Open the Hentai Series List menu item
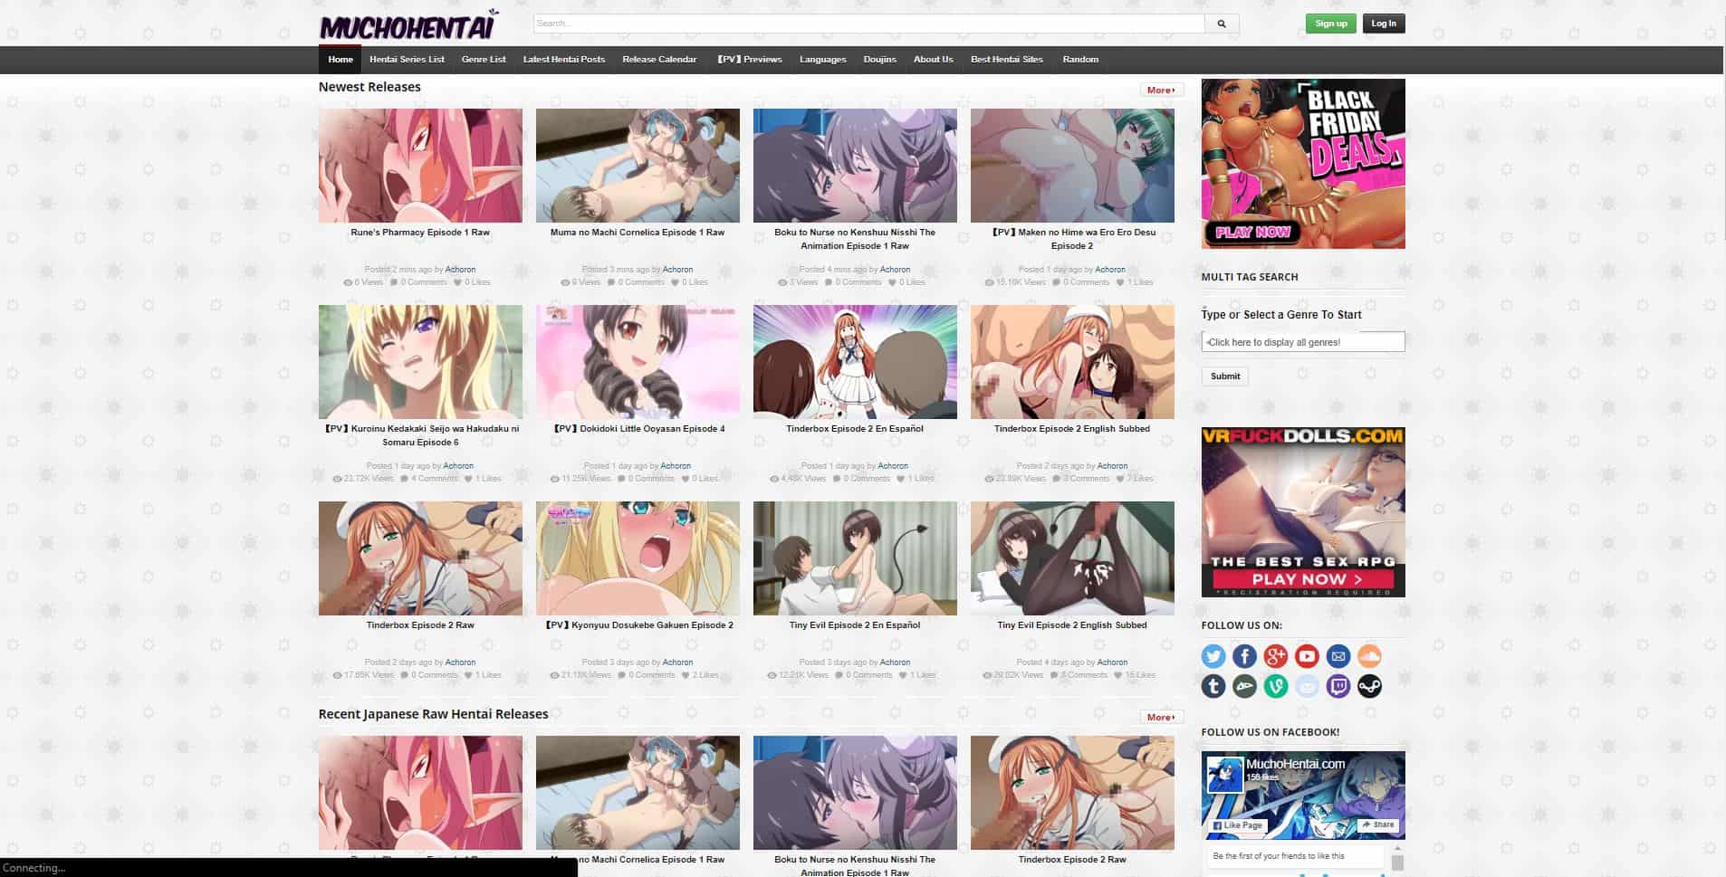Screen dimensions: 1726x877 click(407, 60)
